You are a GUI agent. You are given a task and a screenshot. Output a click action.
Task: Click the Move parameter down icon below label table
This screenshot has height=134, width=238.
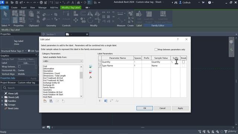click(x=106, y=101)
